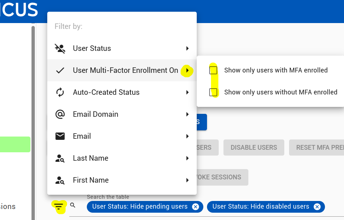Click the User Status person-off icon

coord(60,48)
